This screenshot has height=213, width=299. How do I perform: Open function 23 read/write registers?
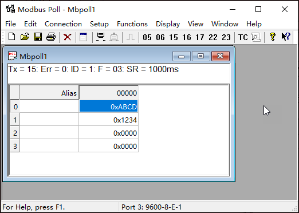tap(226, 37)
